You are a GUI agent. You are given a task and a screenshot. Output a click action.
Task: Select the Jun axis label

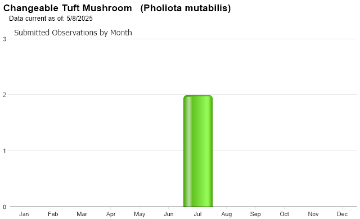(x=169, y=214)
